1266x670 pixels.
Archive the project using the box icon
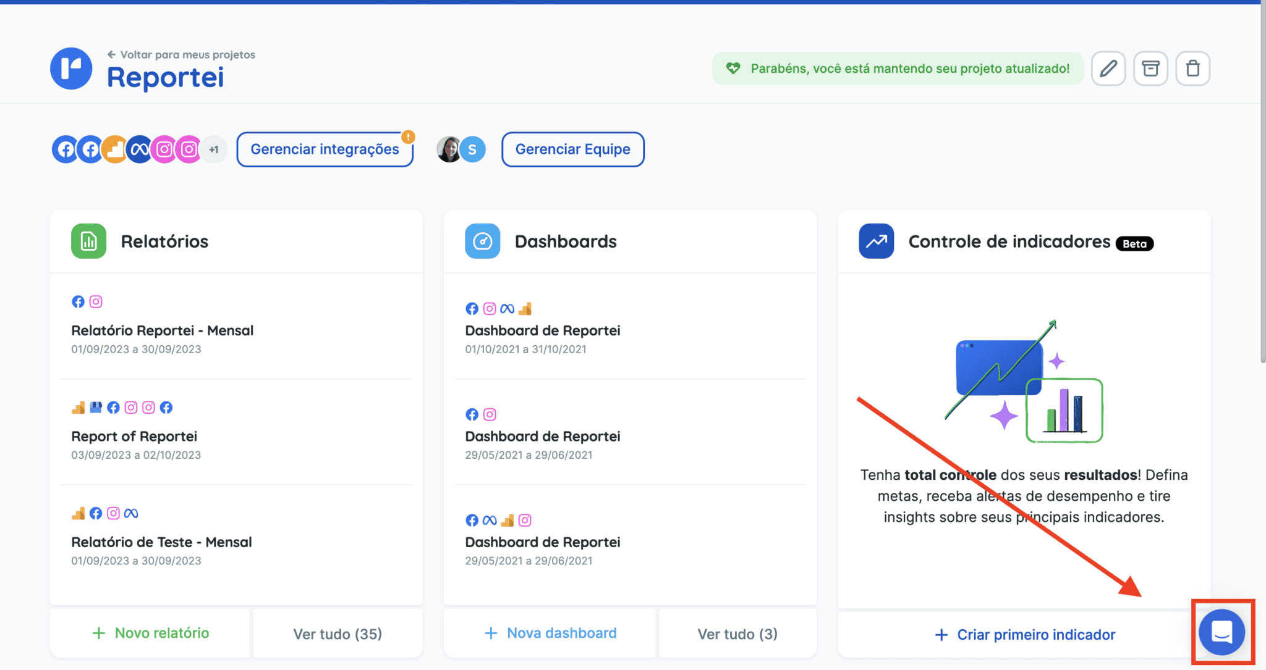point(1150,68)
